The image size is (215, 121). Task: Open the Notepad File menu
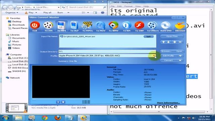(113, 6)
